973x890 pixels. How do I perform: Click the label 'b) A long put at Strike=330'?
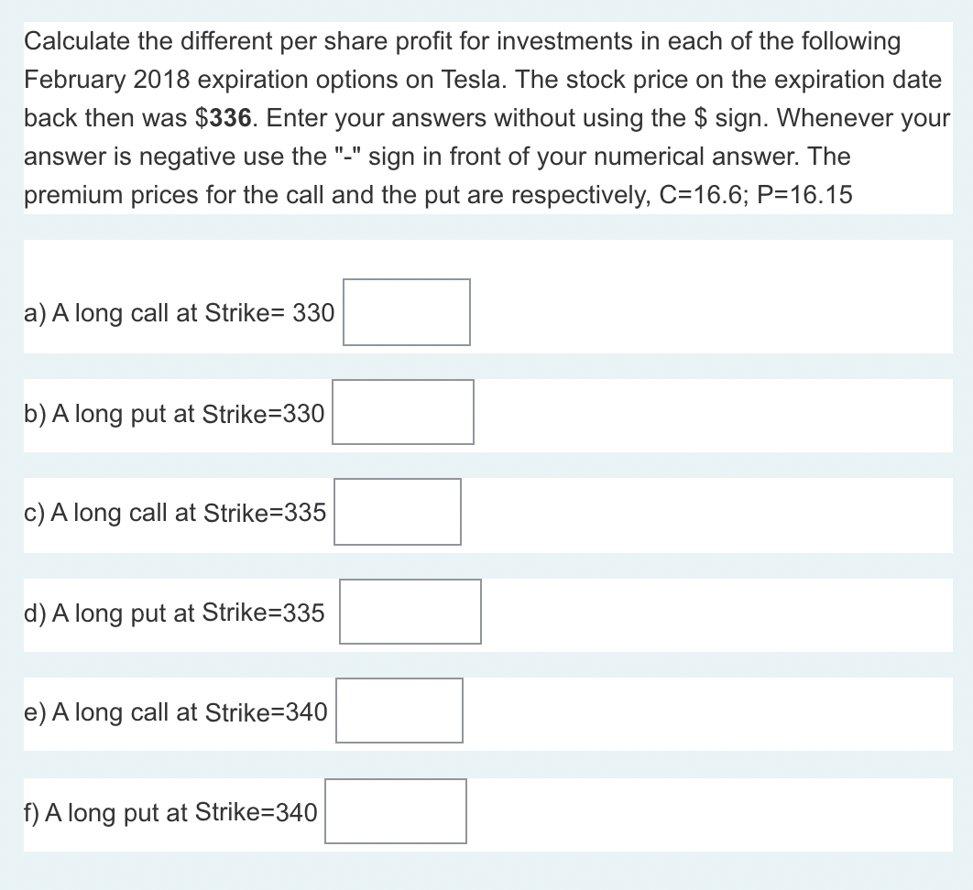pos(174,414)
